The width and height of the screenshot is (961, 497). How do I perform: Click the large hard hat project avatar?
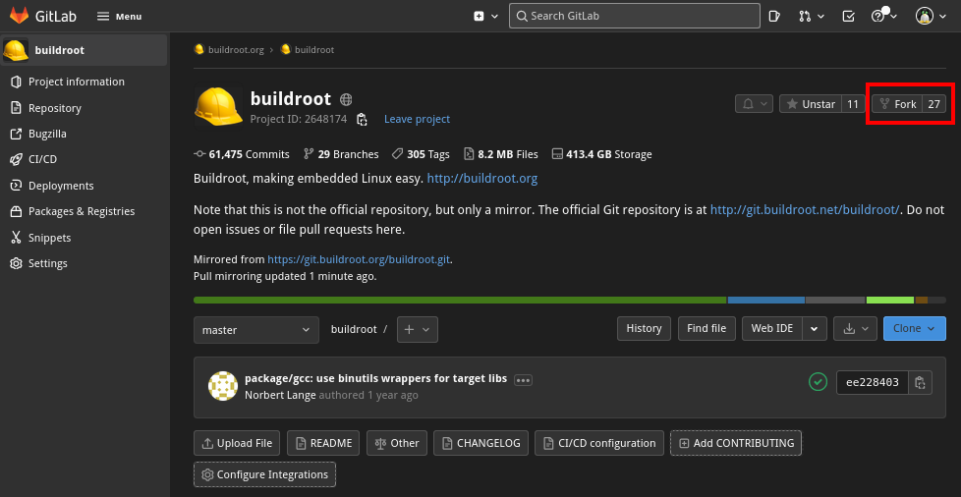pos(218,107)
